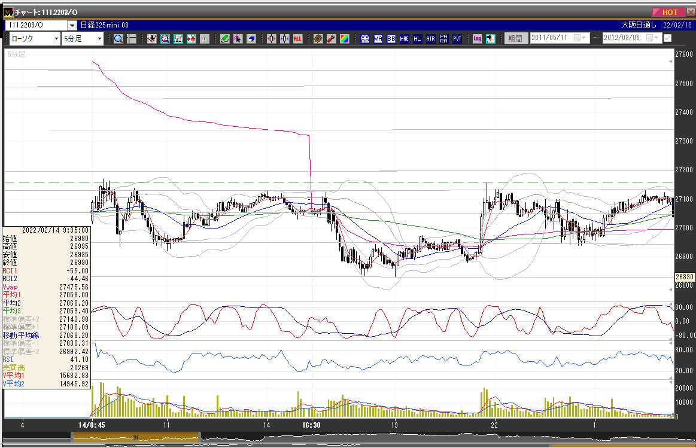This screenshot has width=696, height=448.
Task: Check the checkbox after end date
Action: (667, 39)
